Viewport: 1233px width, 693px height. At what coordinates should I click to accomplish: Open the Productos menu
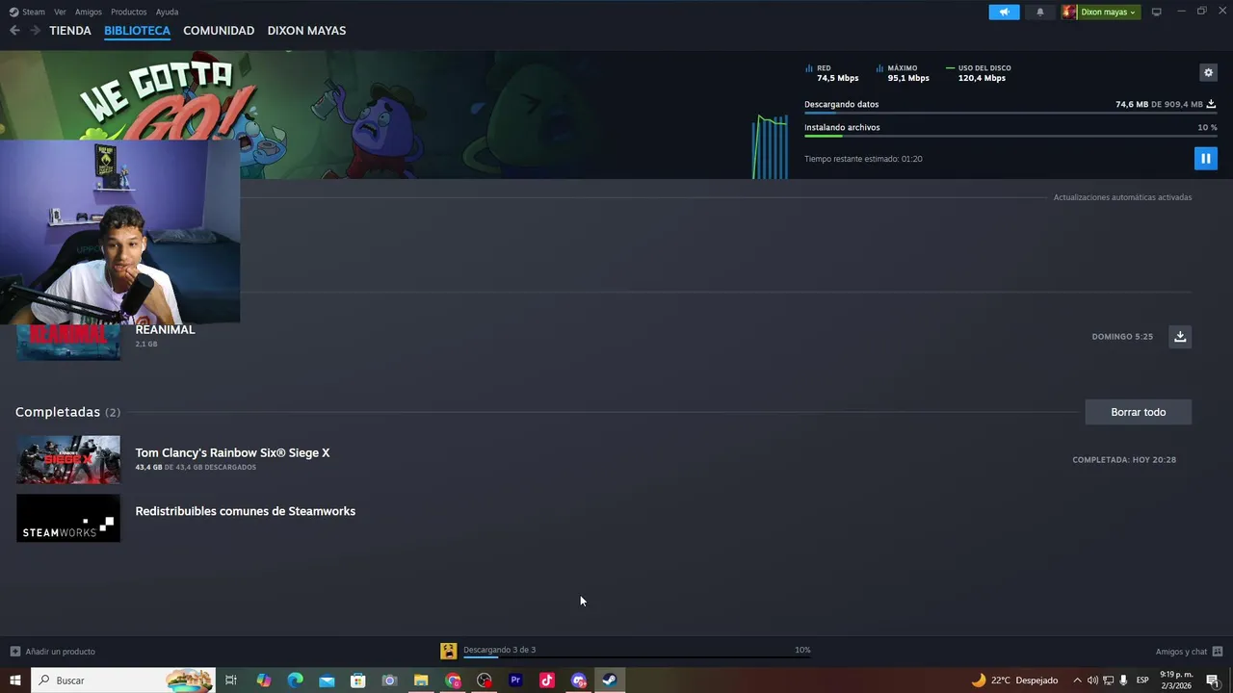(x=128, y=12)
